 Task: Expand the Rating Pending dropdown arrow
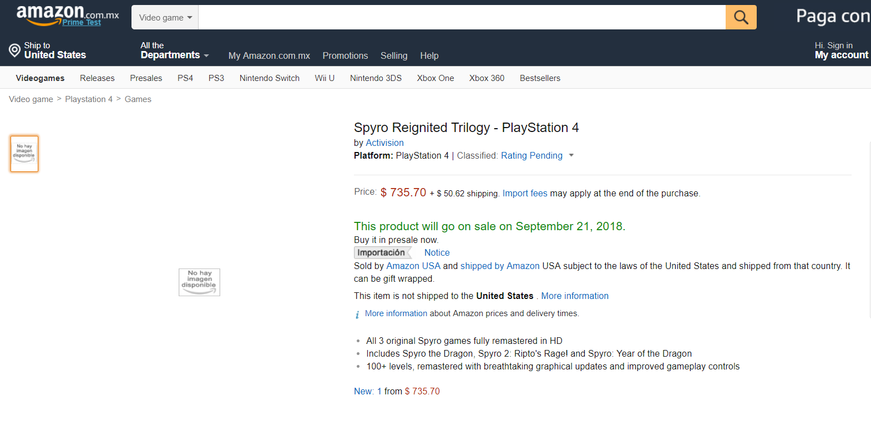coord(571,156)
